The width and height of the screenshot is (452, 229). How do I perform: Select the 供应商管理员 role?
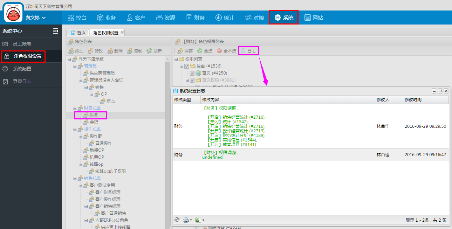(102, 73)
